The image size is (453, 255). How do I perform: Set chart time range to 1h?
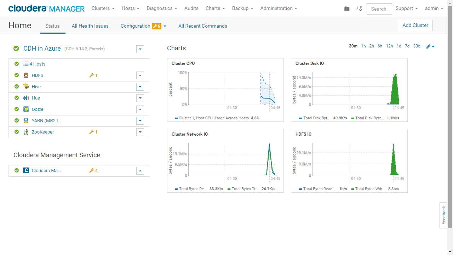[x=363, y=46]
